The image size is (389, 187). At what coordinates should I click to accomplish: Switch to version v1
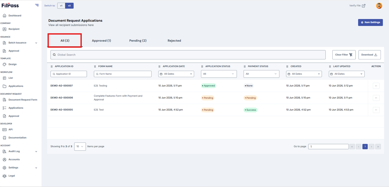(x=61, y=5)
